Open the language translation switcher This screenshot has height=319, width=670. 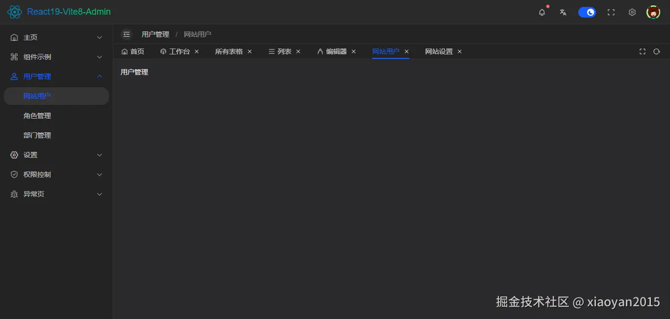(563, 12)
